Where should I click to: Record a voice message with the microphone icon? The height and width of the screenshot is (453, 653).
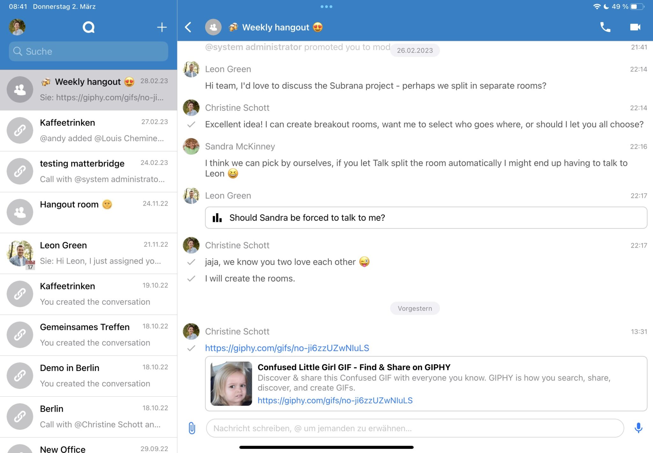pos(638,428)
